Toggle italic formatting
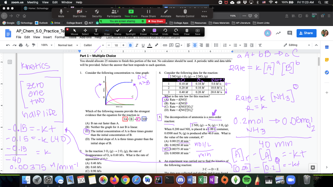 pyautogui.click(x=137, y=45)
